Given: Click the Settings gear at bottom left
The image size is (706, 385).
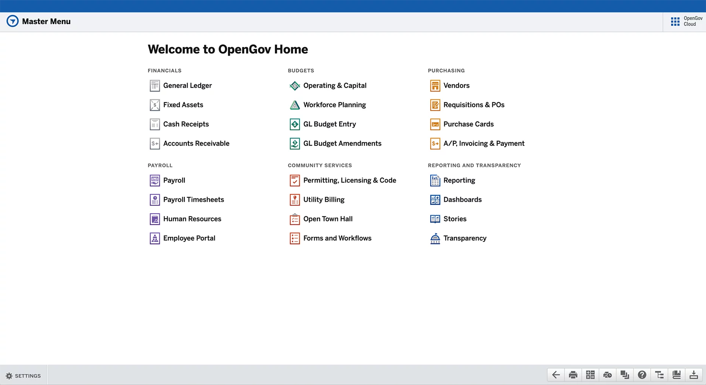Looking at the screenshot, I should coord(9,375).
